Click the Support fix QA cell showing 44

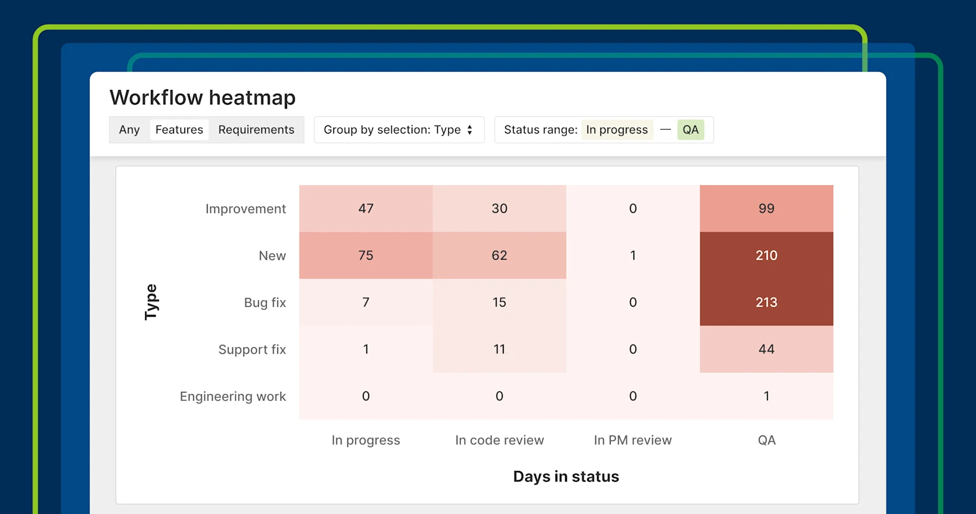click(766, 350)
